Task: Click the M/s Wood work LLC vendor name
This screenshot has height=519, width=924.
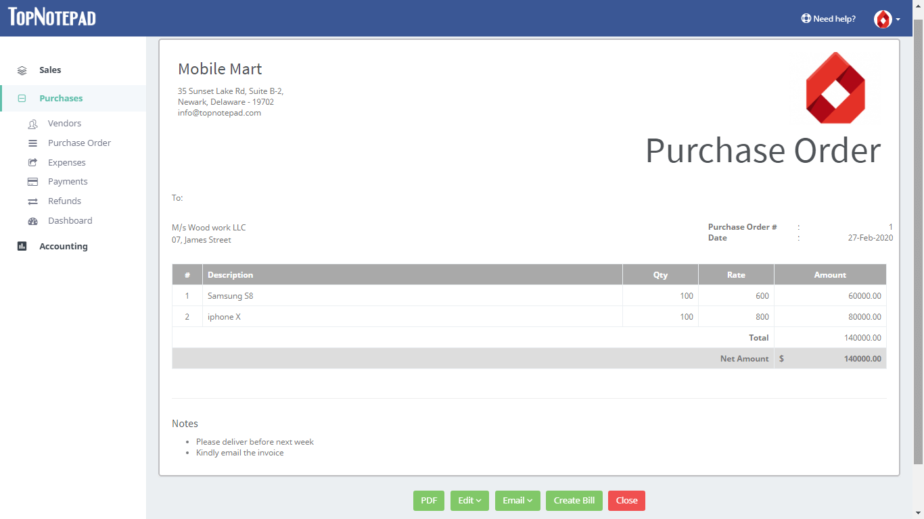Action: pos(209,228)
